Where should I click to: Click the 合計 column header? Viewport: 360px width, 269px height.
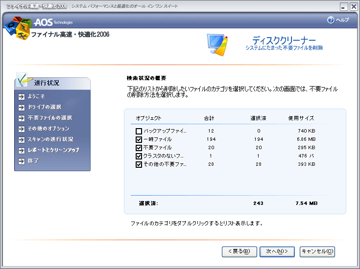[209, 118]
